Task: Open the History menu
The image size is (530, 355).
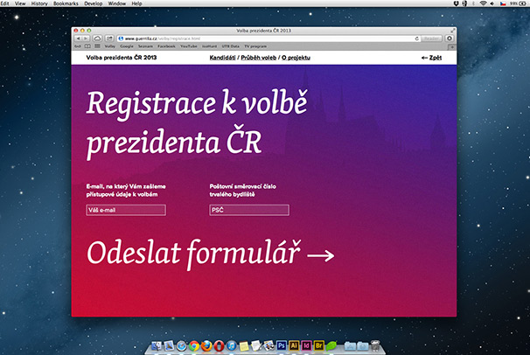Action: pos(39,4)
